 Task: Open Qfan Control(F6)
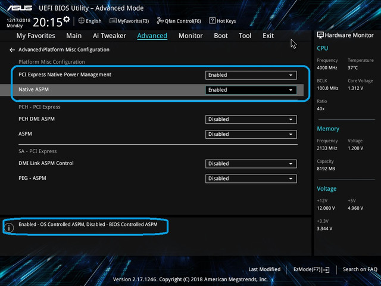pos(179,21)
